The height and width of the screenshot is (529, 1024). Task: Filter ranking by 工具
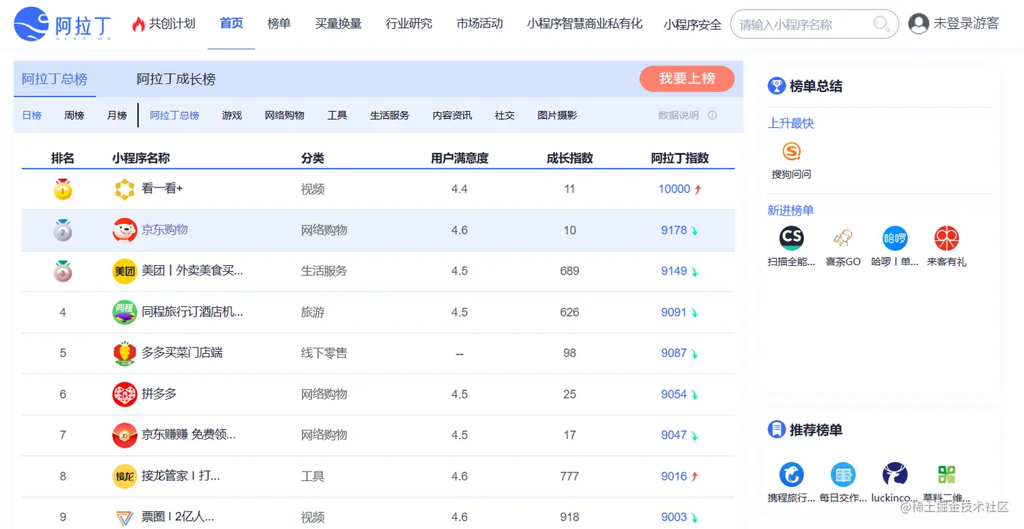(x=337, y=116)
